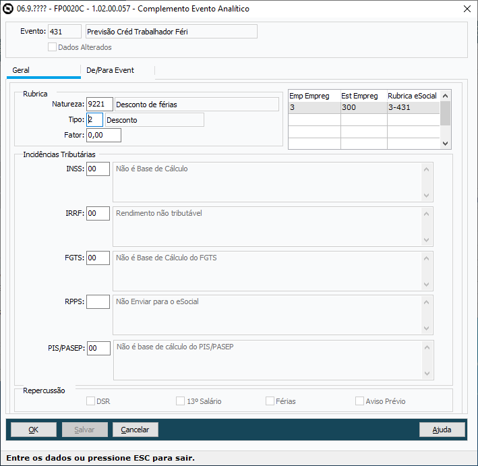Tick the Aviso Prévio checkbox
The image size is (478, 466).
pos(359,401)
